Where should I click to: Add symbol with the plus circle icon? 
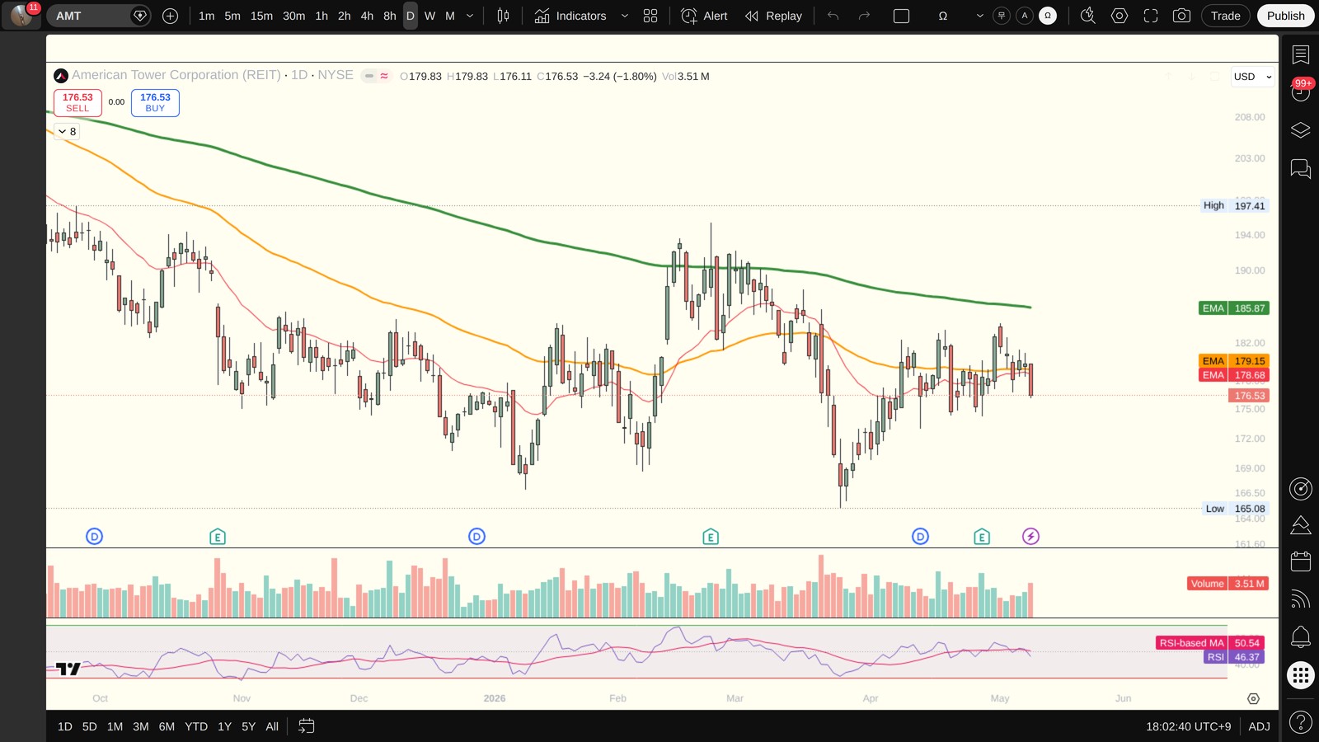coord(170,16)
